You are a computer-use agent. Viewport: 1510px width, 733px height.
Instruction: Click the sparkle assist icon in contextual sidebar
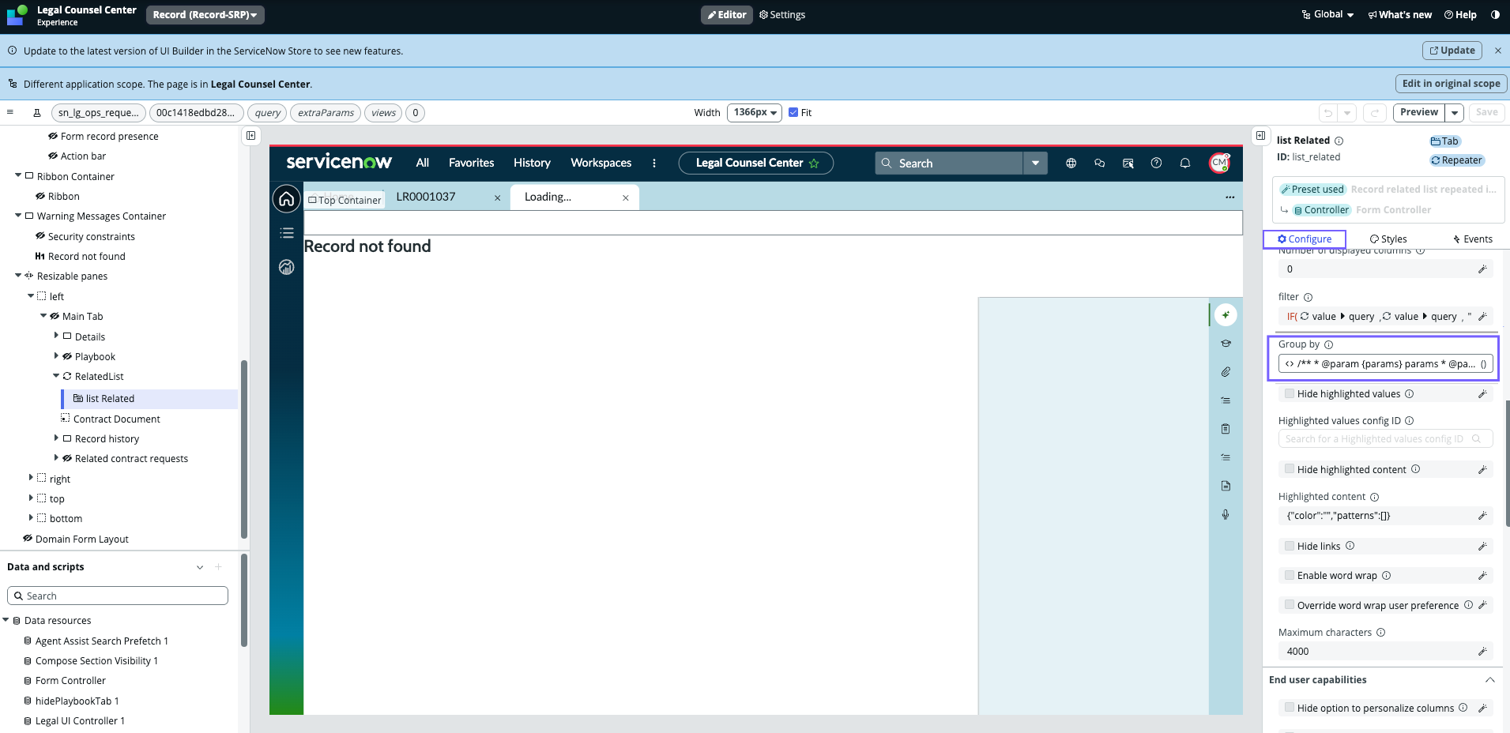[x=1226, y=314]
